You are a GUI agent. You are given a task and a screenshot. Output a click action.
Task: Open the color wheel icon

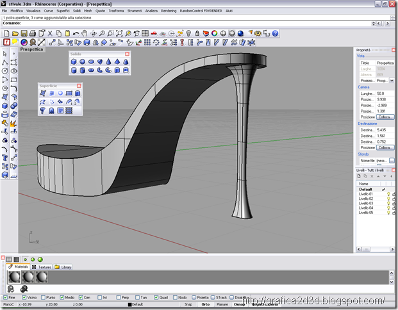click(x=215, y=33)
